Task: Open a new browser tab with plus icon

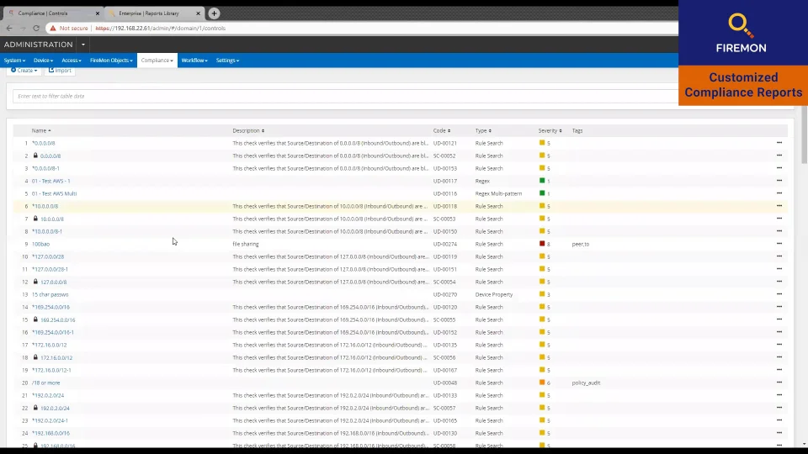Action: click(x=214, y=13)
